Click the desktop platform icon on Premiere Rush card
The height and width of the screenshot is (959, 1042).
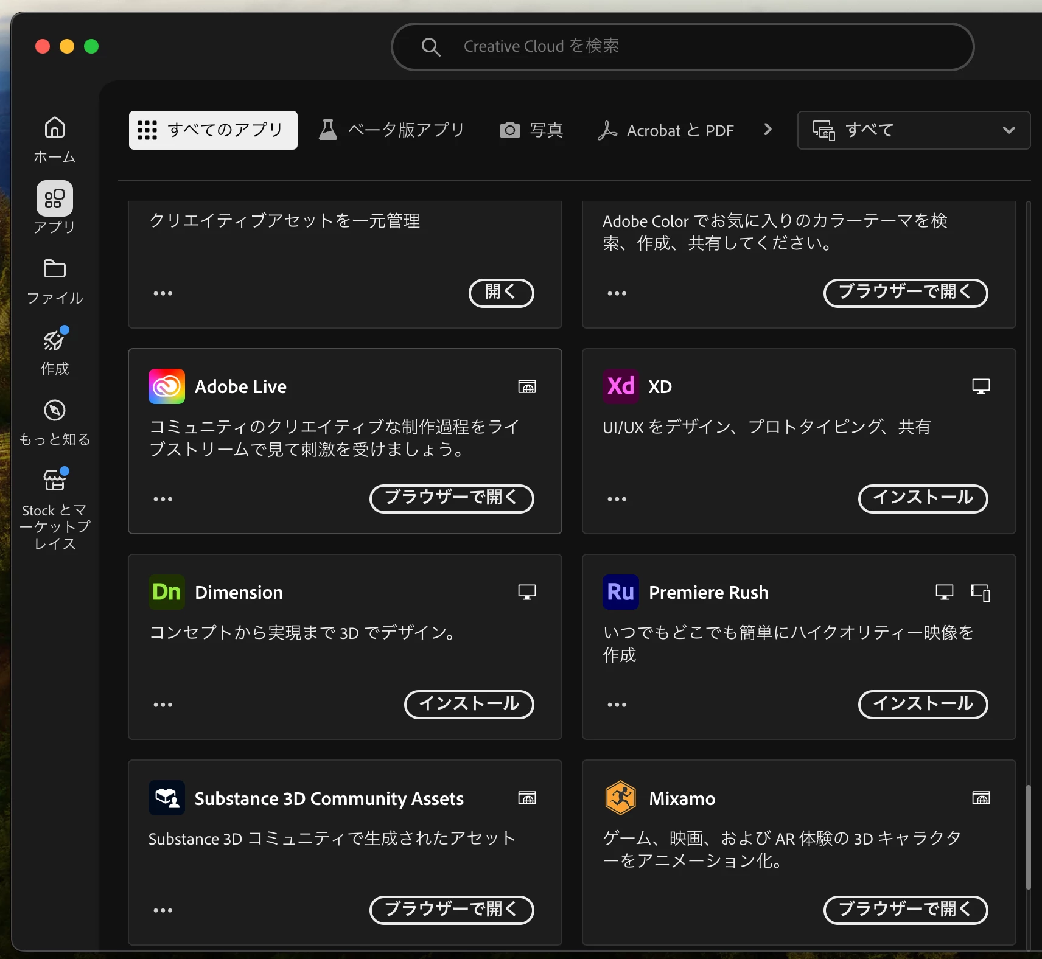click(x=945, y=592)
